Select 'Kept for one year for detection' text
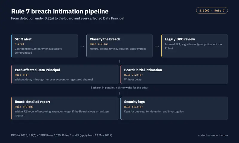Screen dimensions: 239x143 (154, 111)
